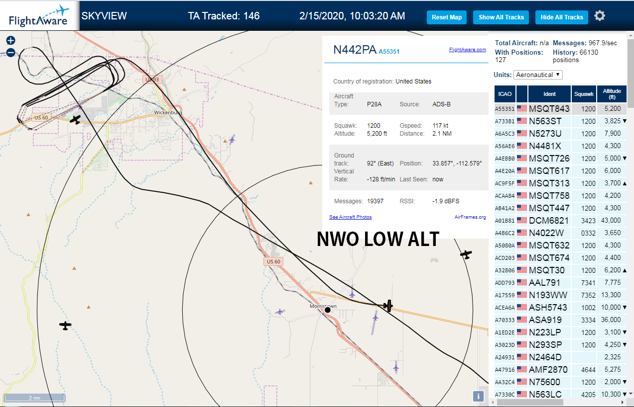Select the N4481X aircraft row
The image size is (634, 407).
pos(560,146)
